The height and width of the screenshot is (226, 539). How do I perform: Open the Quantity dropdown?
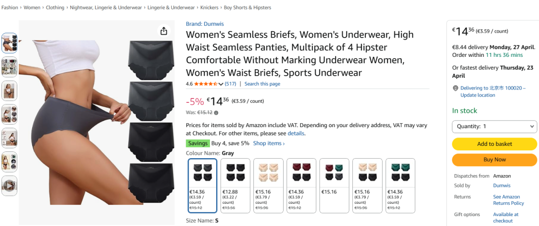[x=494, y=127]
